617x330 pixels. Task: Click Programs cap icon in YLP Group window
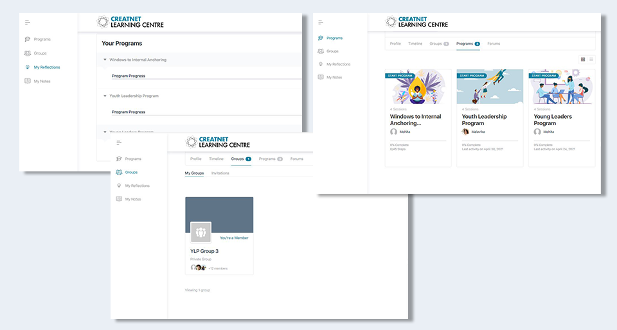119,159
